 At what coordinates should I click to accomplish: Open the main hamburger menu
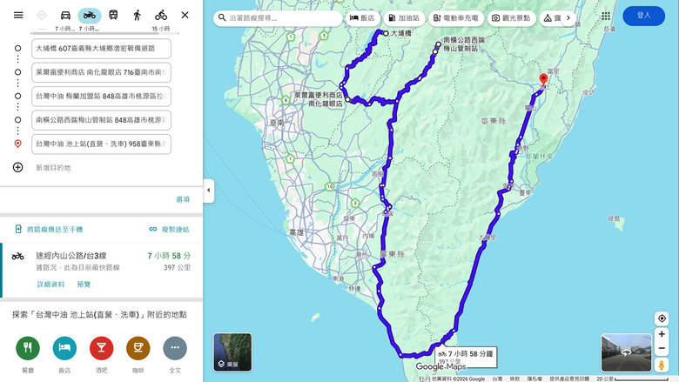[18, 15]
